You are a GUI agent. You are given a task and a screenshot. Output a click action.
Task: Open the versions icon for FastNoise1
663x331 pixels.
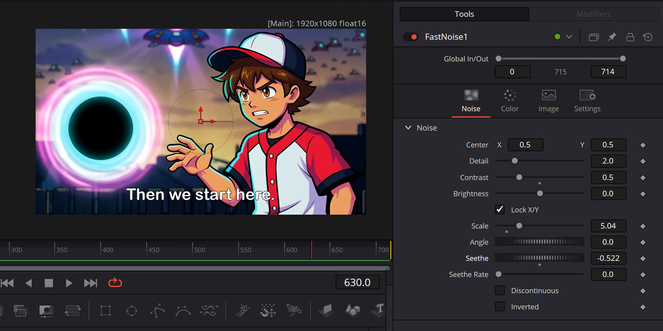594,37
